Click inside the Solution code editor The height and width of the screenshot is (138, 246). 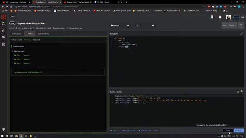tap(176, 62)
